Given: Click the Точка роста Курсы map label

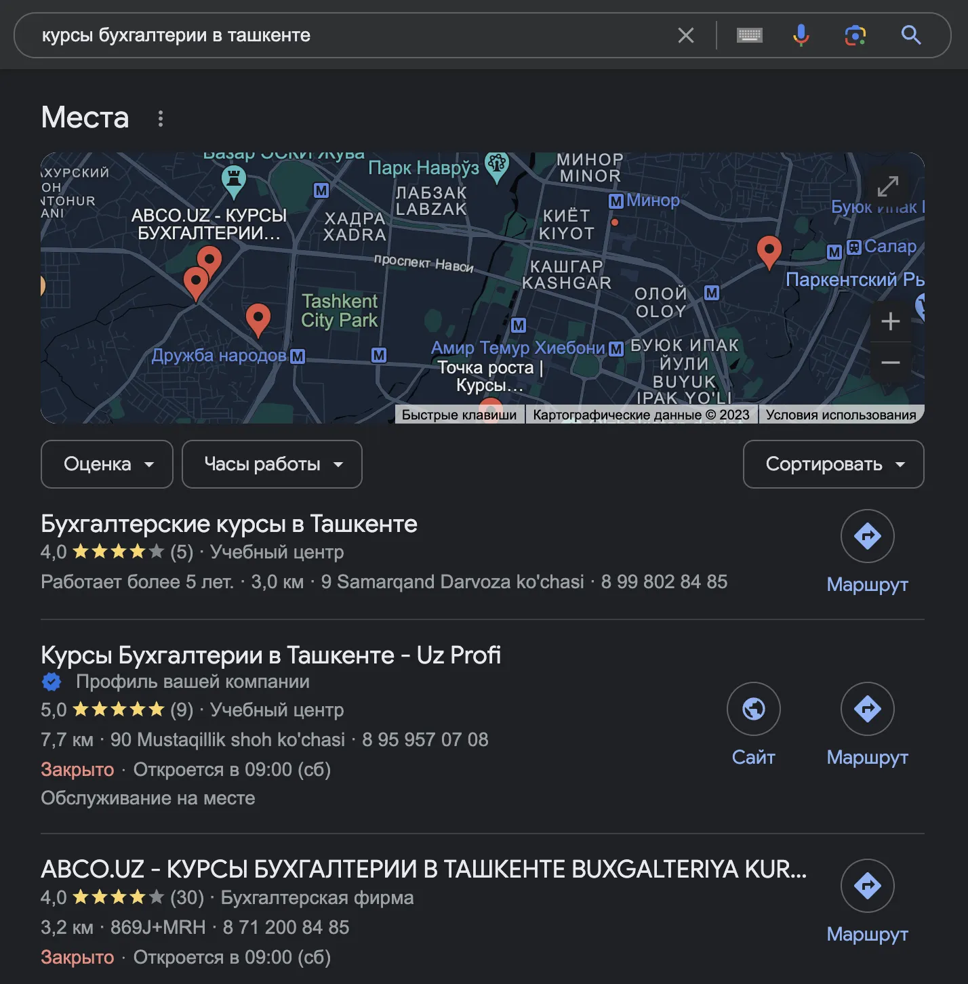Looking at the screenshot, I should pyautogui.click(x=490, y=376).
